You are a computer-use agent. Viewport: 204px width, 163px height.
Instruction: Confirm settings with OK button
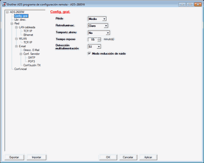click(108, 157)
